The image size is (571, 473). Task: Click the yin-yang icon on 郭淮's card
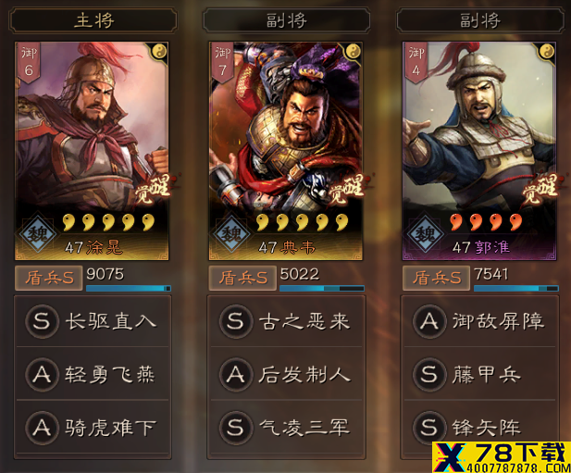click(547, 51)
